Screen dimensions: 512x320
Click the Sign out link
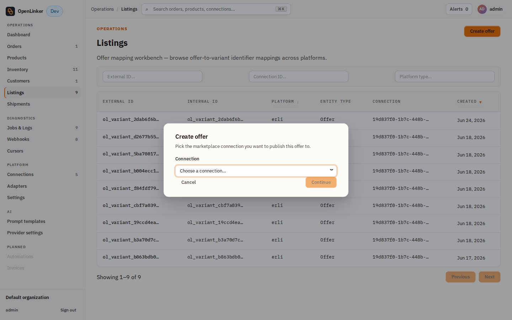coord(68,310)
